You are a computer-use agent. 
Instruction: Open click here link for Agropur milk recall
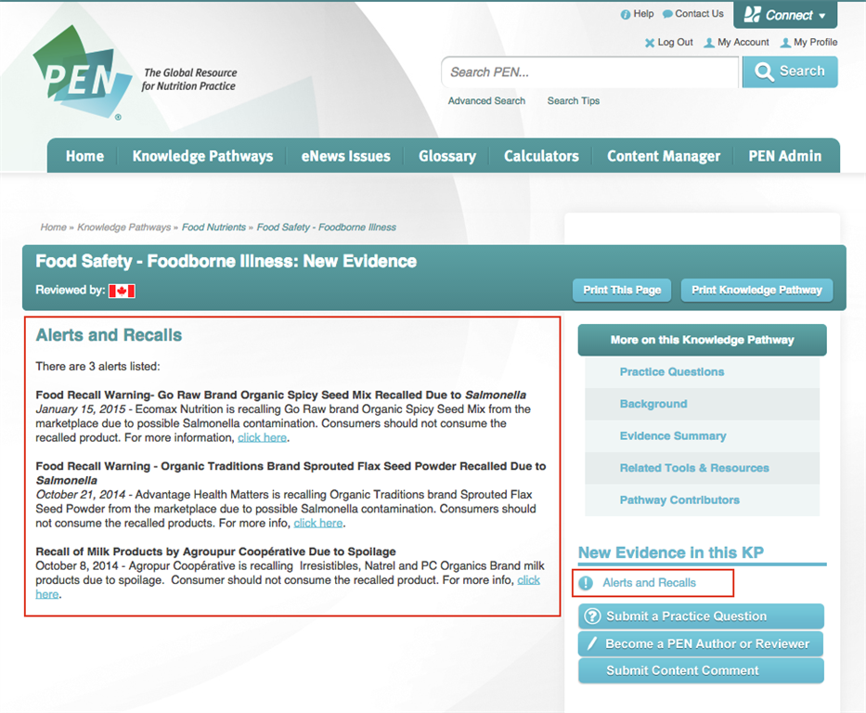[528, 580]
